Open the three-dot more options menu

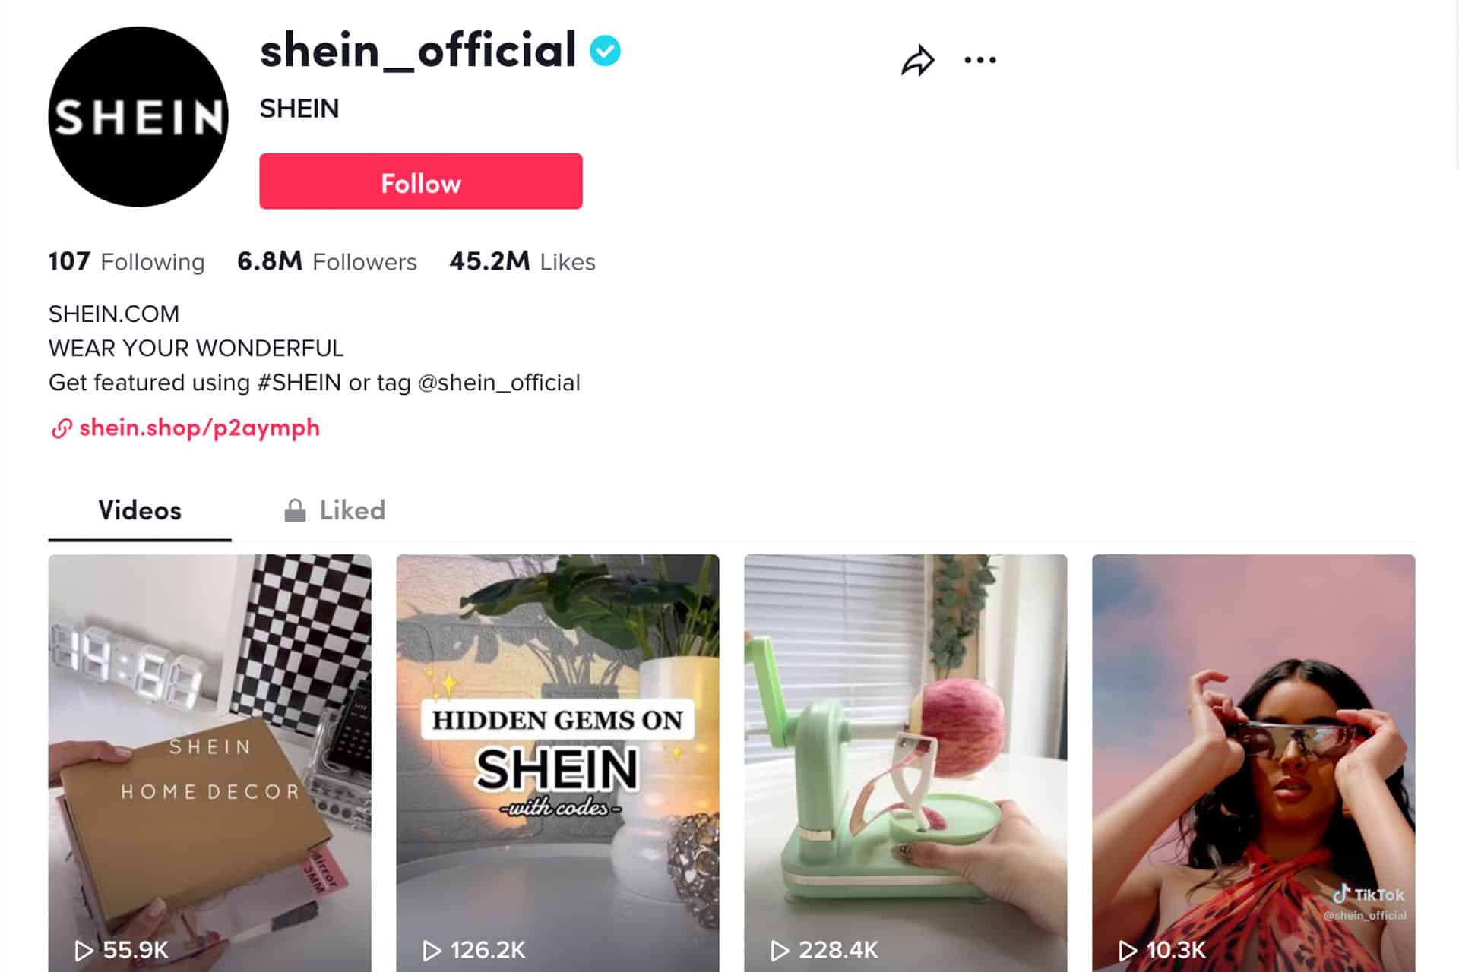point(980,60)
